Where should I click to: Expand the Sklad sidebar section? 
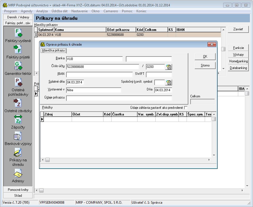18,195
